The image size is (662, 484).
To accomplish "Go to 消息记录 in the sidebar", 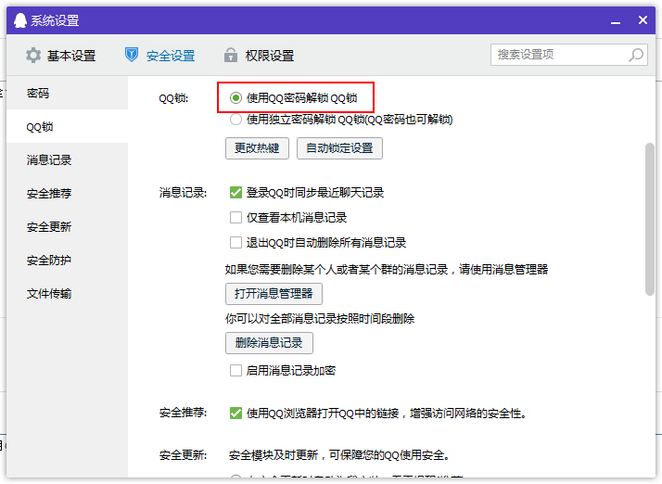I will (x=67, y=160).
